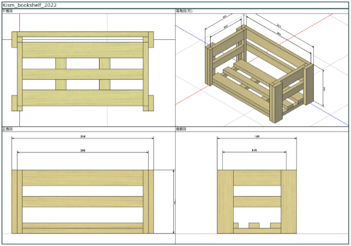This screenshot has width=351, height=246.
Task: Click the 324 dimension in front view
Action: pyautogui.click(x=83, y=137)
